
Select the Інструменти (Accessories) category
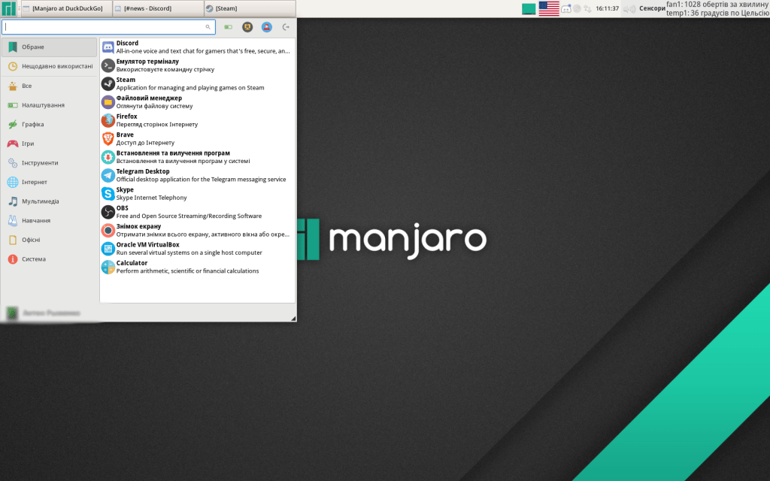(49, 163)
